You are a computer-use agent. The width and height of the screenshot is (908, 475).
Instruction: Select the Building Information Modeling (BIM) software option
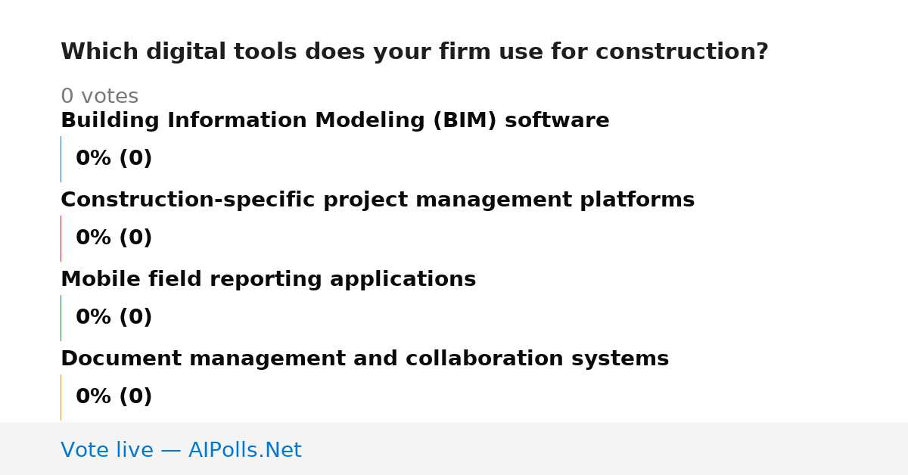coord(335,121)
